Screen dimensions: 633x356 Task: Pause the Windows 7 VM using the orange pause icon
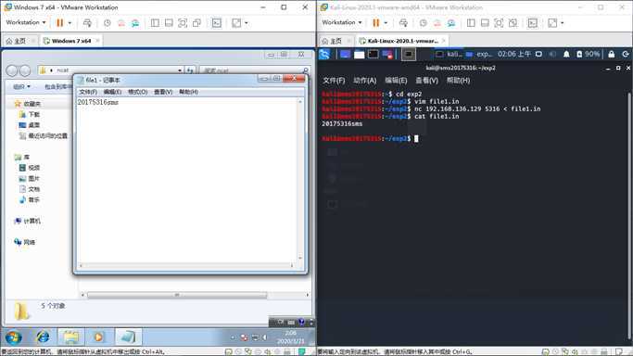(59, 22)
